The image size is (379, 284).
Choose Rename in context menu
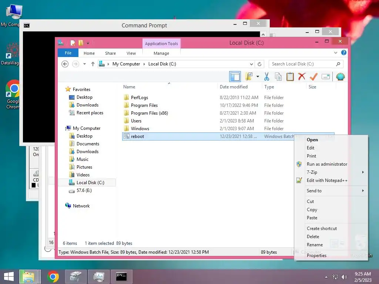click(x=331, y=245)
